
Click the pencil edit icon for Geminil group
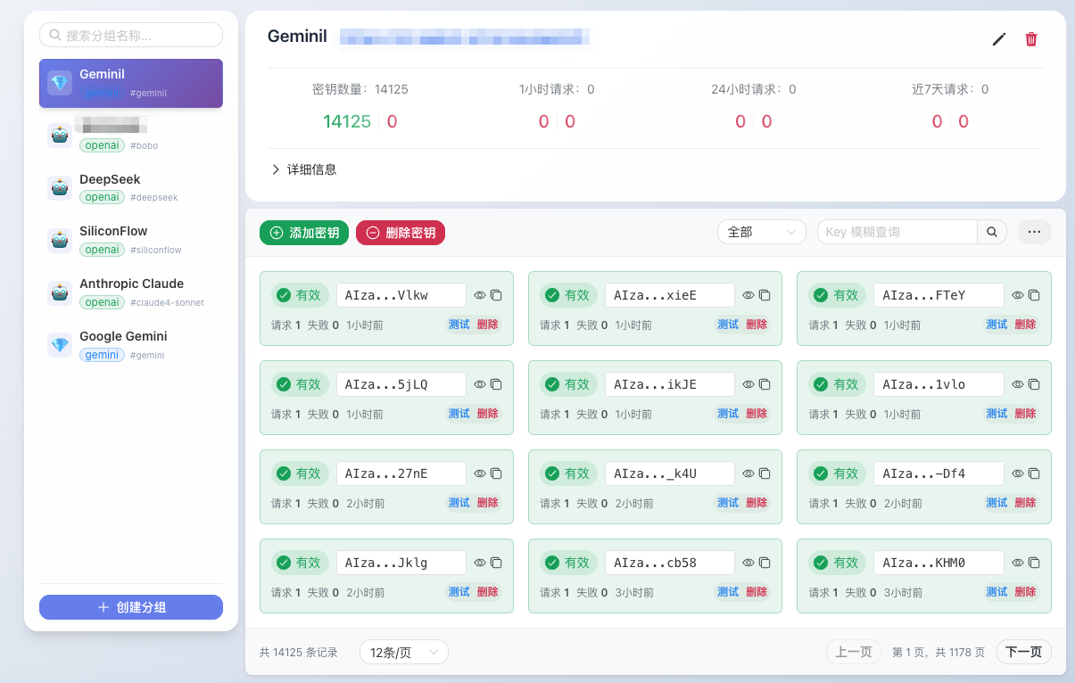tap(999, 39)
